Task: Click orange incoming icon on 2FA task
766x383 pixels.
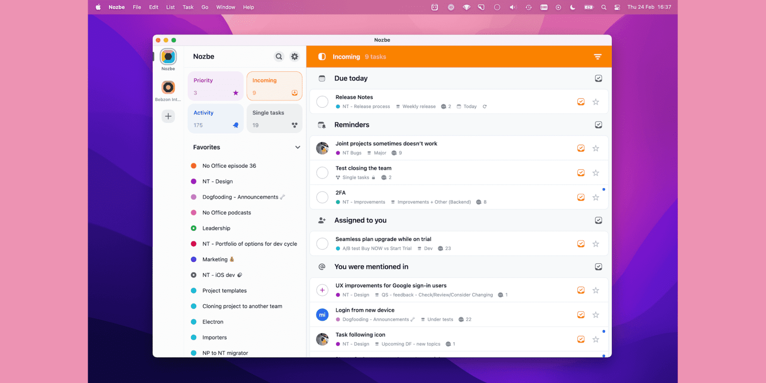Action: pyautogui.click(x=581, y=197)
